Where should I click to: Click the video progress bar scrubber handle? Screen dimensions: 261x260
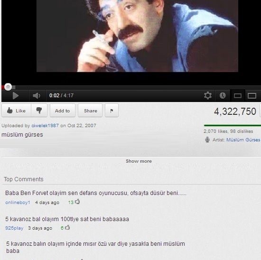coord(8,87)
